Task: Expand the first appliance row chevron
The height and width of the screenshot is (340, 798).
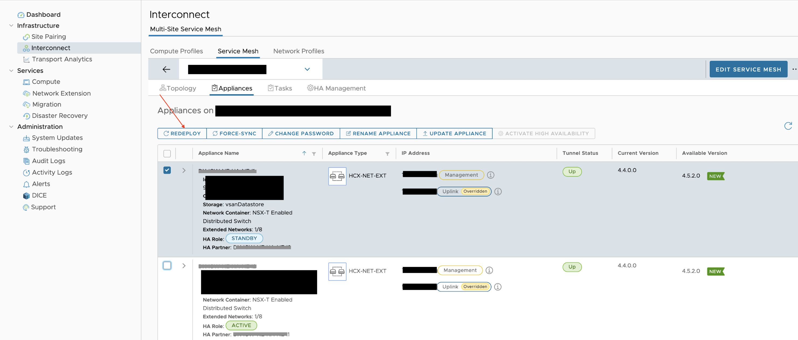Action: pos(184,171)
